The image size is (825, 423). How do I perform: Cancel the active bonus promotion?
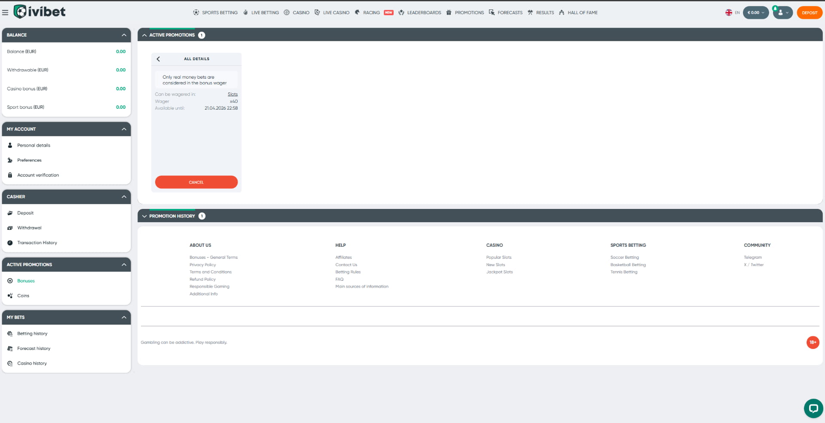[x=196, y=182]
